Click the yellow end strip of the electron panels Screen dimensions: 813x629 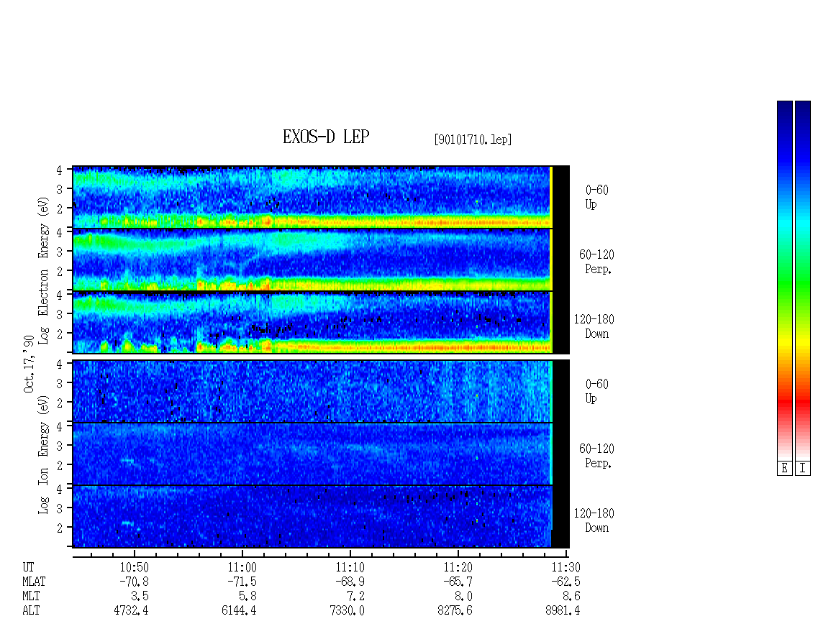pos(551,260)
